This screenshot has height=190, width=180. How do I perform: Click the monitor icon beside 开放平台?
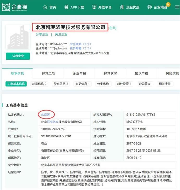click(x=94, y=7)
